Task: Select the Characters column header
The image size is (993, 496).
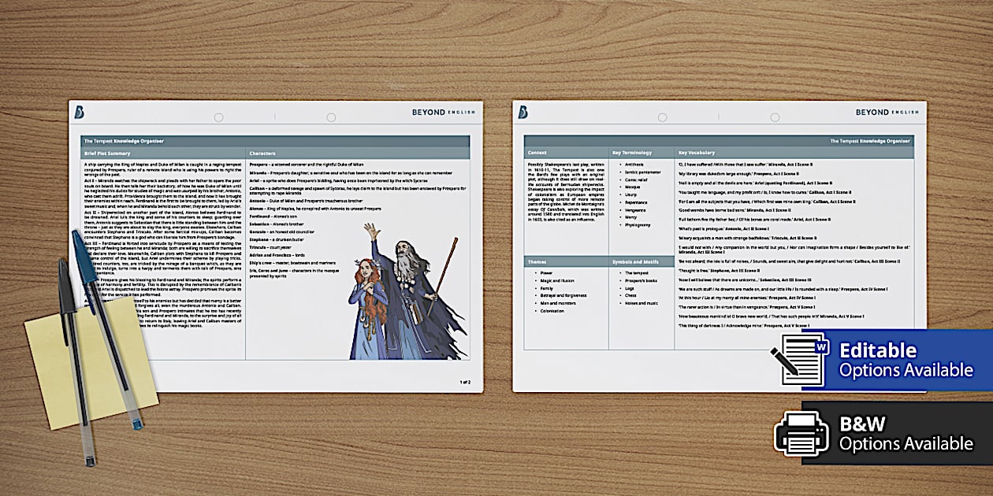Action: [x=262, y=153]
